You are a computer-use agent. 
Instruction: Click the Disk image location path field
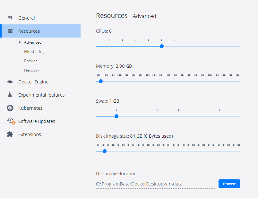[x=156, y=184]
